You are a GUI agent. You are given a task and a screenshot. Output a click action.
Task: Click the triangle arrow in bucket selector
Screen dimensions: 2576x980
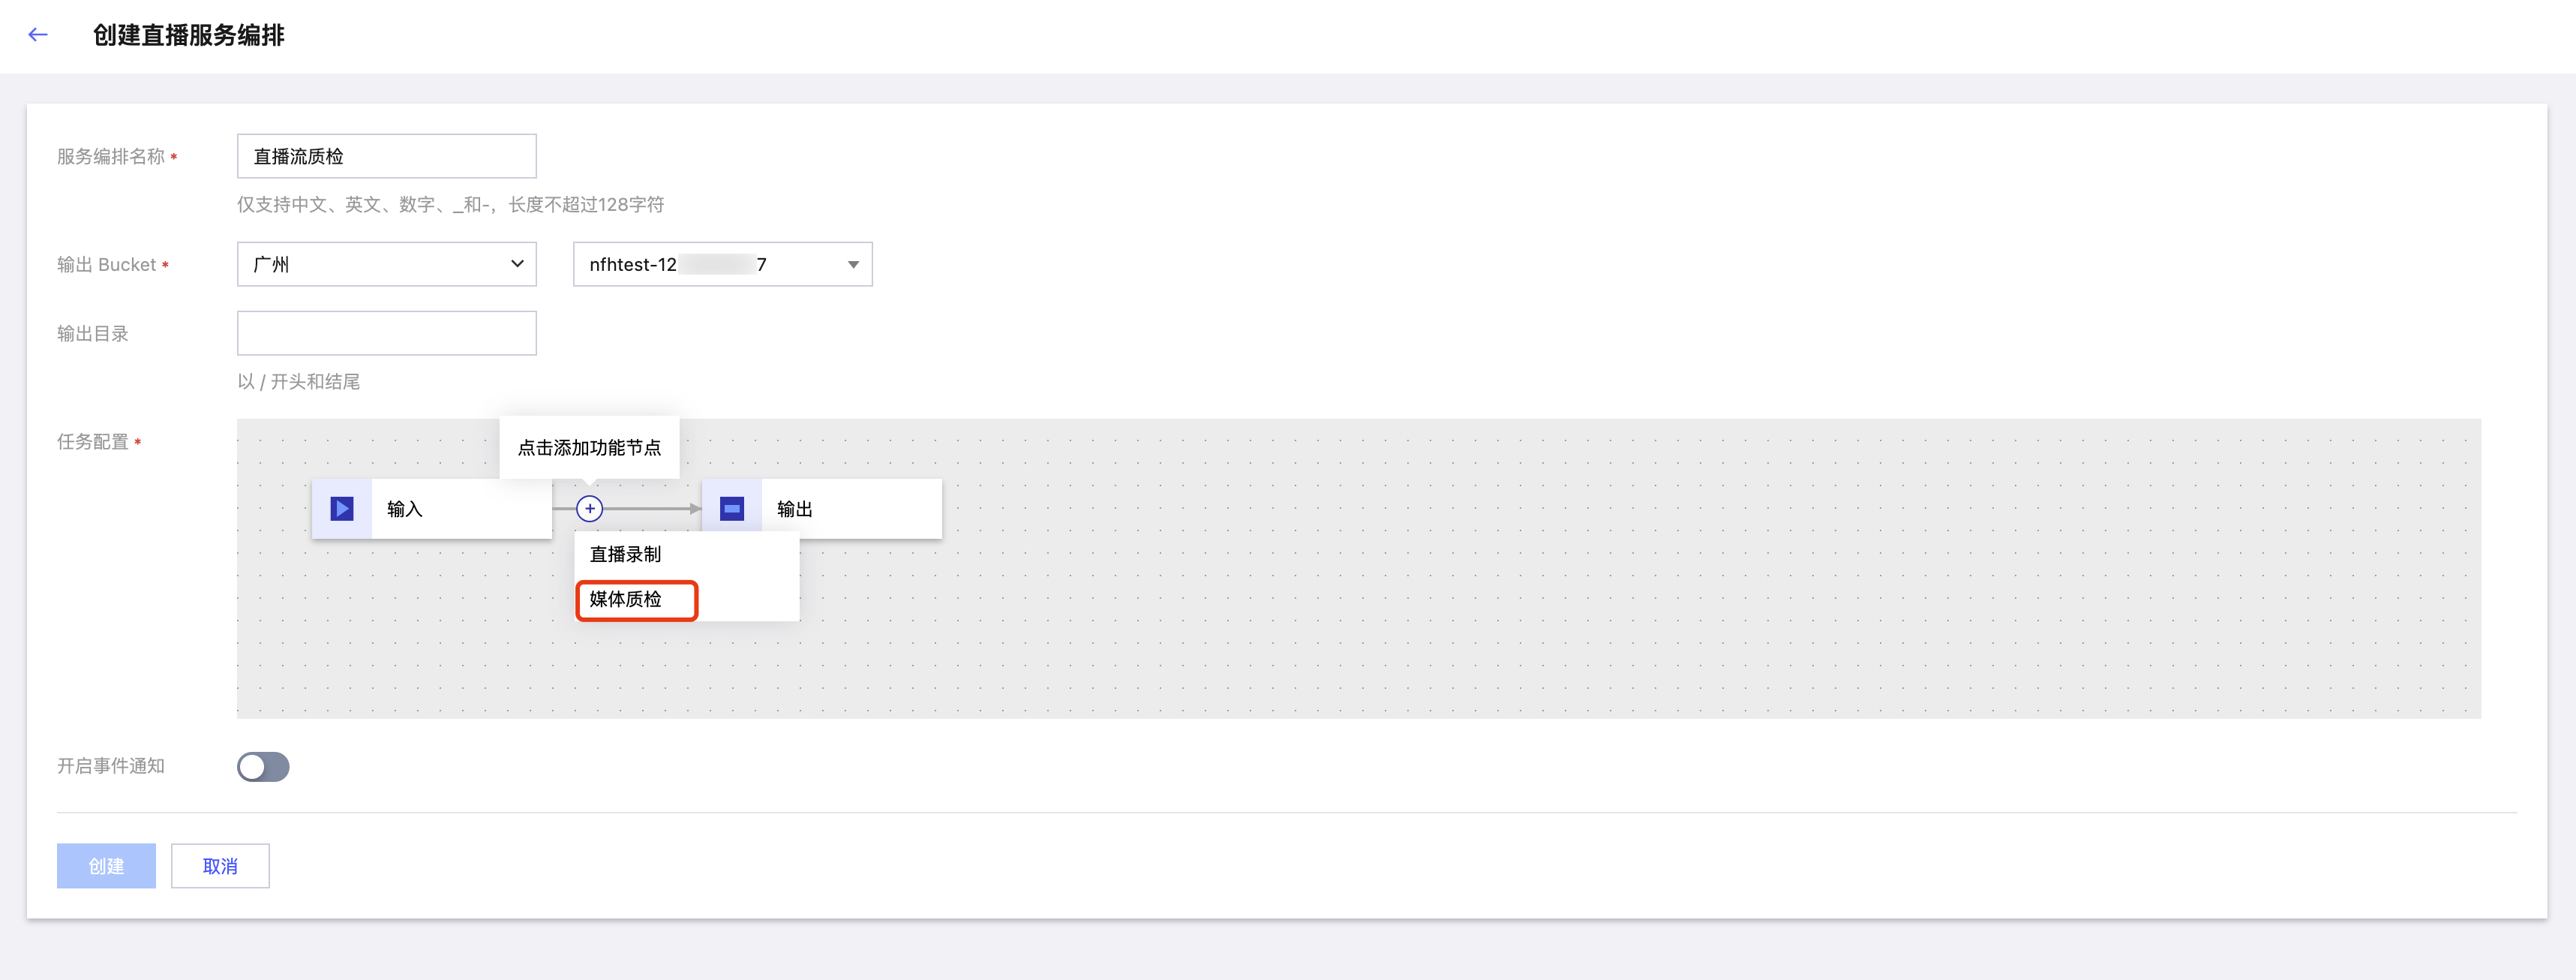pyautogui.click(x=853, y=265)
